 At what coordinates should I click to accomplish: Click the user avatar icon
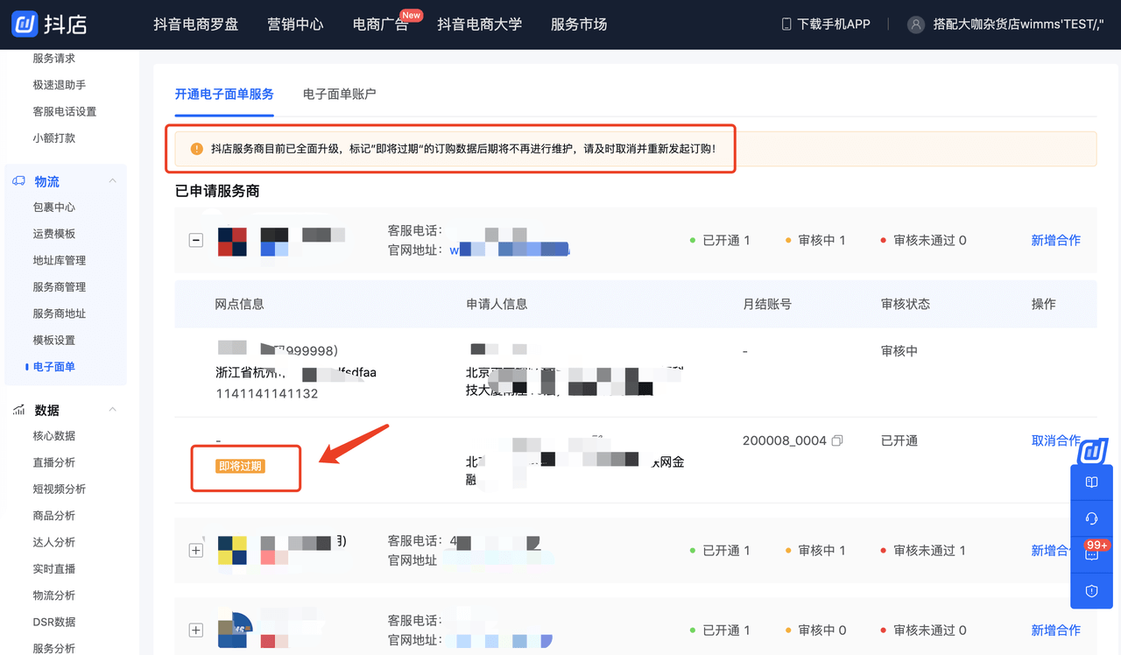tap(916, 25)
